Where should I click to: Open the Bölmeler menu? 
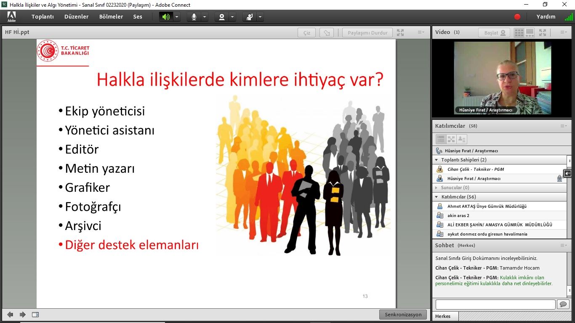tap(111, 17)
